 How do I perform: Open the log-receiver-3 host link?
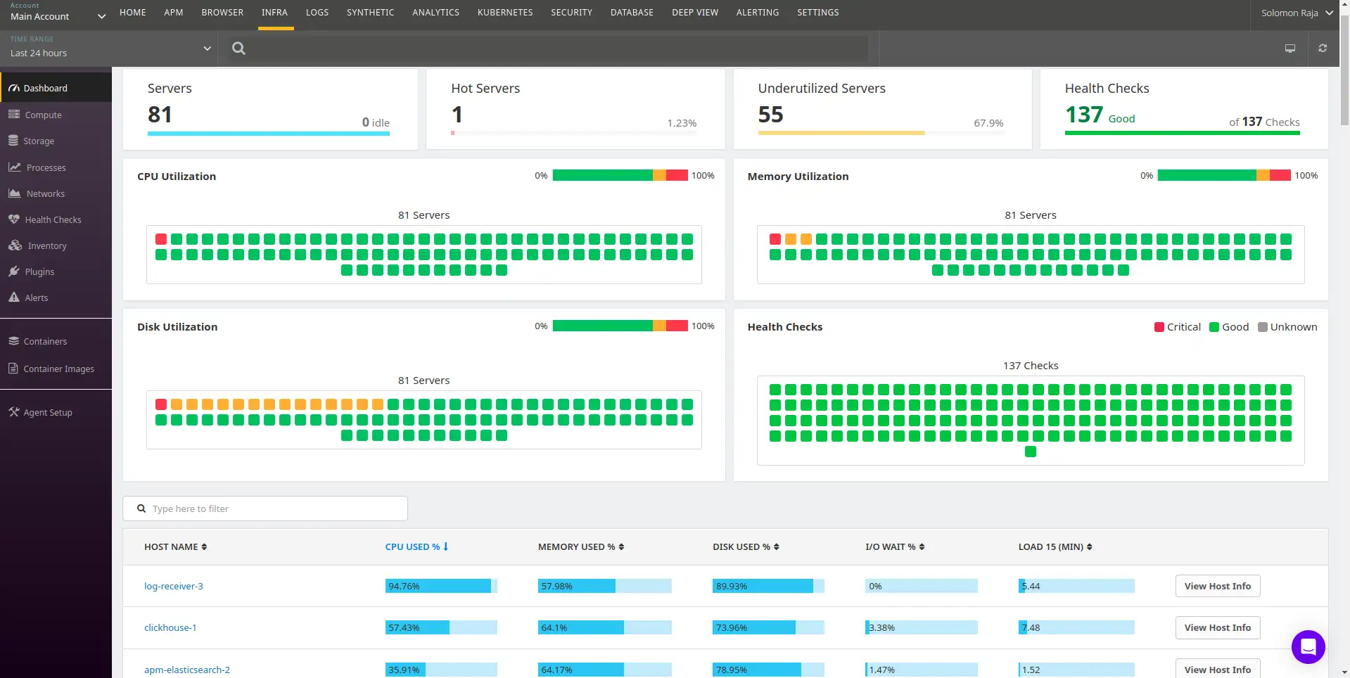(x=174, y=586)
